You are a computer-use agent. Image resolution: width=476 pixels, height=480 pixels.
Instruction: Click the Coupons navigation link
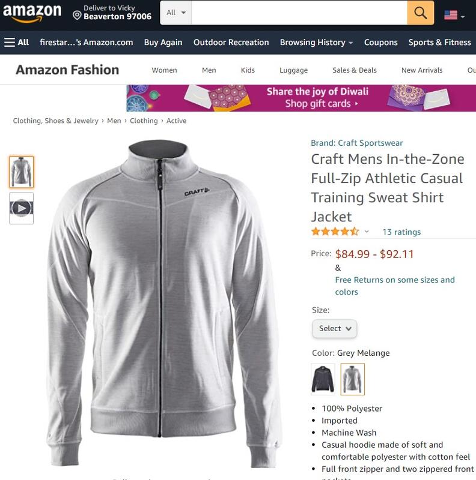coord(380,42)
